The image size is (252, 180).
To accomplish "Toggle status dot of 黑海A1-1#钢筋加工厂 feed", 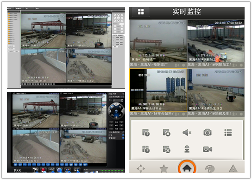I will pyautogui.click(x=241, y=65).
